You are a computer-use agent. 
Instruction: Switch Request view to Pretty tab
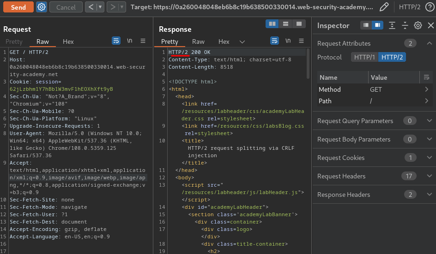coord(14,41)
